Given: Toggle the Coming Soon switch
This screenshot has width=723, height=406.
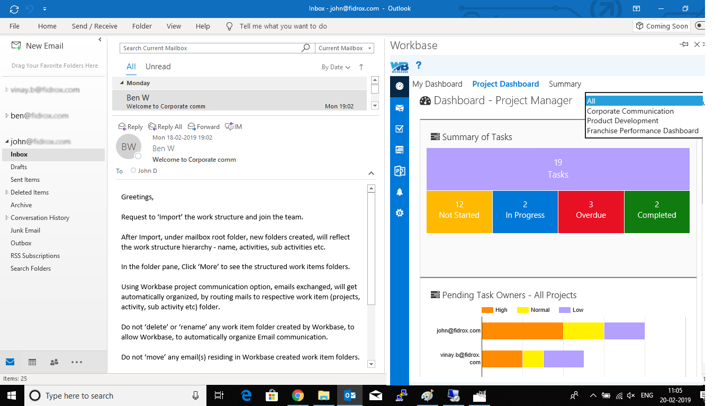Looking at the screenshot, I should click(x=700, y=25).
